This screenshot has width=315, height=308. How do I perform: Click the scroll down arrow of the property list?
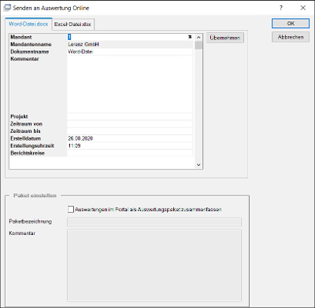[198, 165]
